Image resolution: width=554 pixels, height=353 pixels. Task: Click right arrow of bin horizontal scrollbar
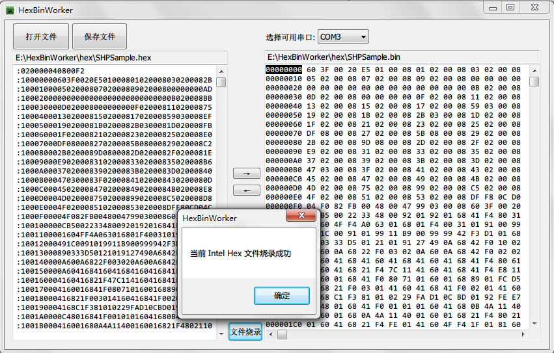(523, 334)
